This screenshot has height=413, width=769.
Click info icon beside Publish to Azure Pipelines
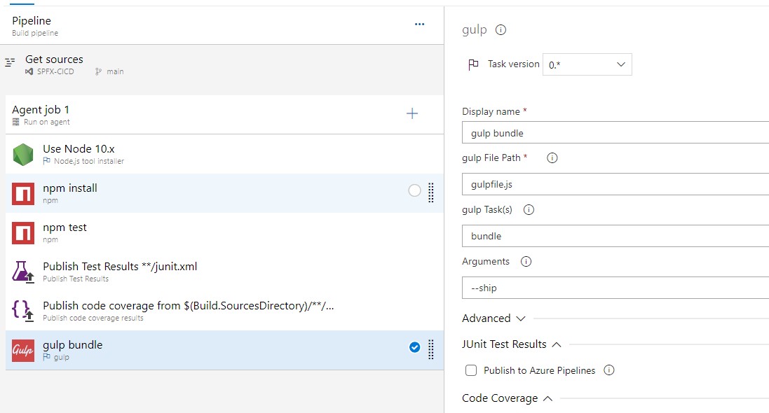point(608,370)
